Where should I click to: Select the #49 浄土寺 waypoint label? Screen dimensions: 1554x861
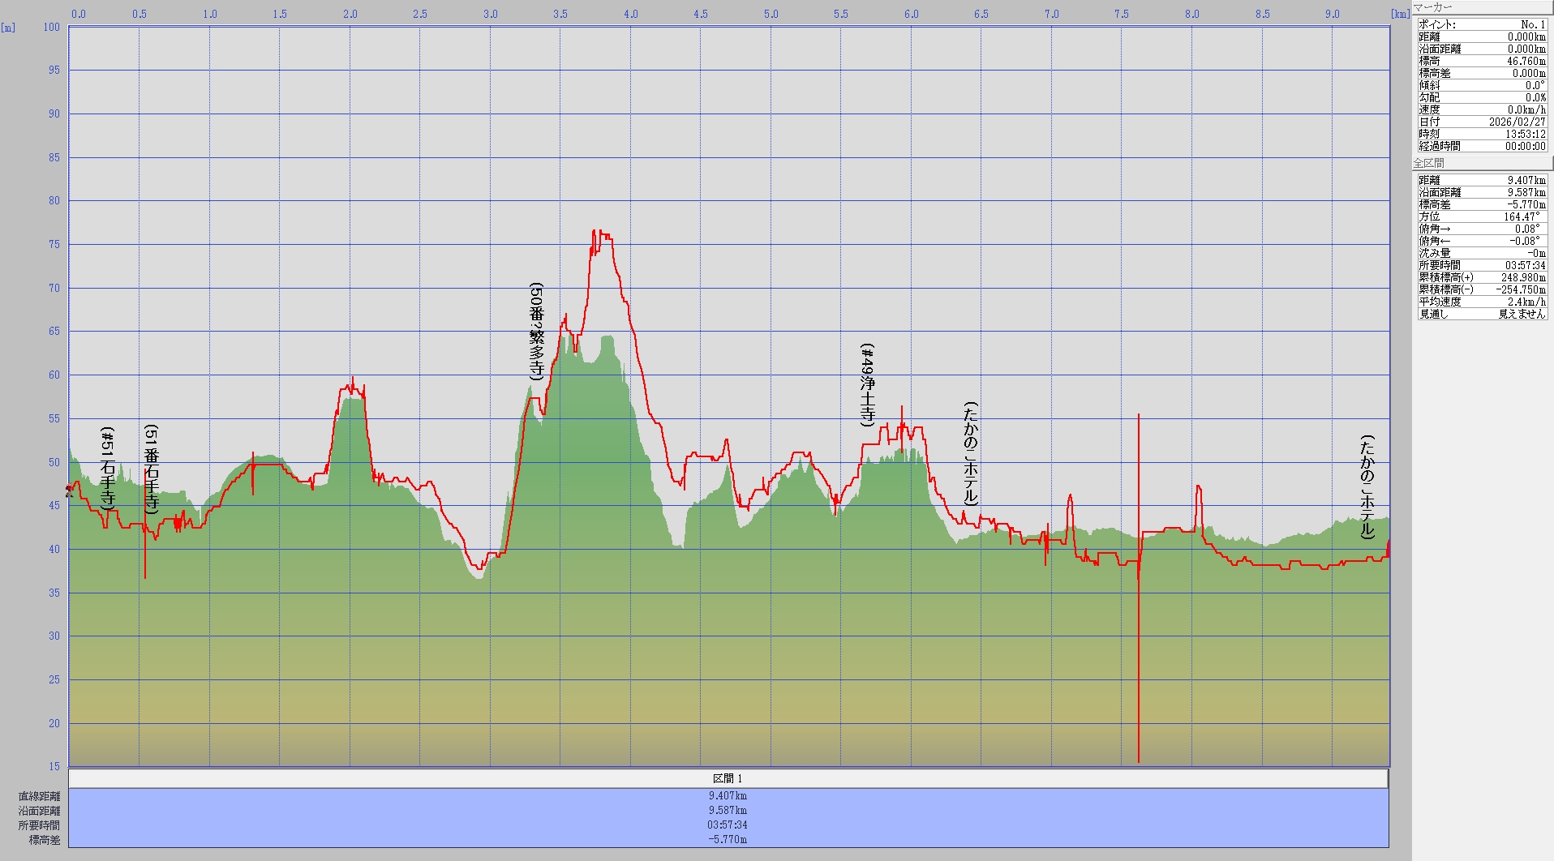coord(868,385)
